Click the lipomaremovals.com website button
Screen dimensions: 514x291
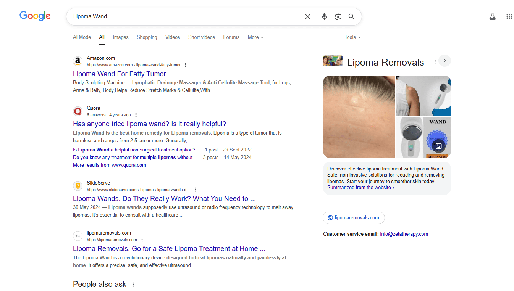pyautogui.click(x=354, y=218)
